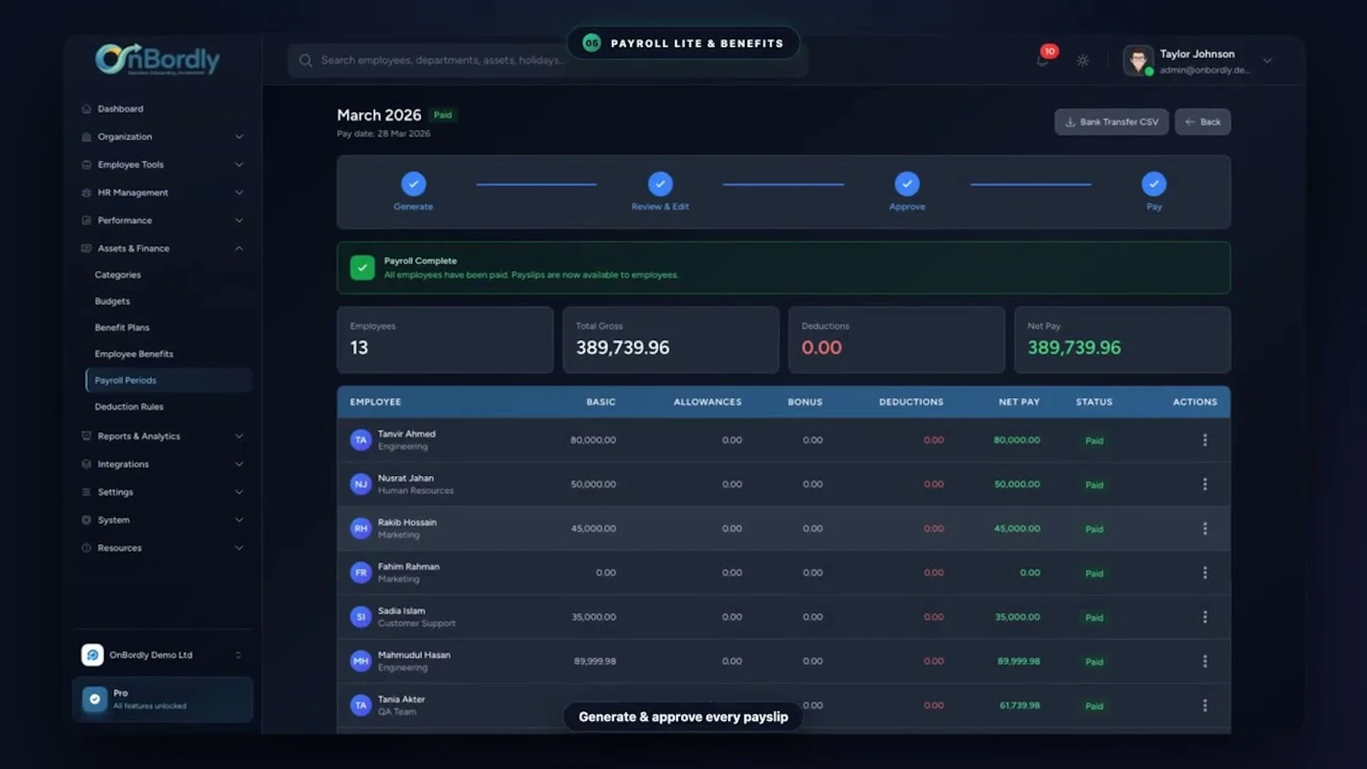The image size is (1367, 769).
Task: Click the EMPLOYEE column header
Action: (375, 402)
